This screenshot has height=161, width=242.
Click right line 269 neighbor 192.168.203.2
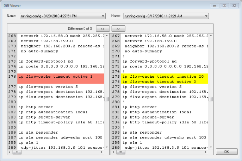[167, 46]
